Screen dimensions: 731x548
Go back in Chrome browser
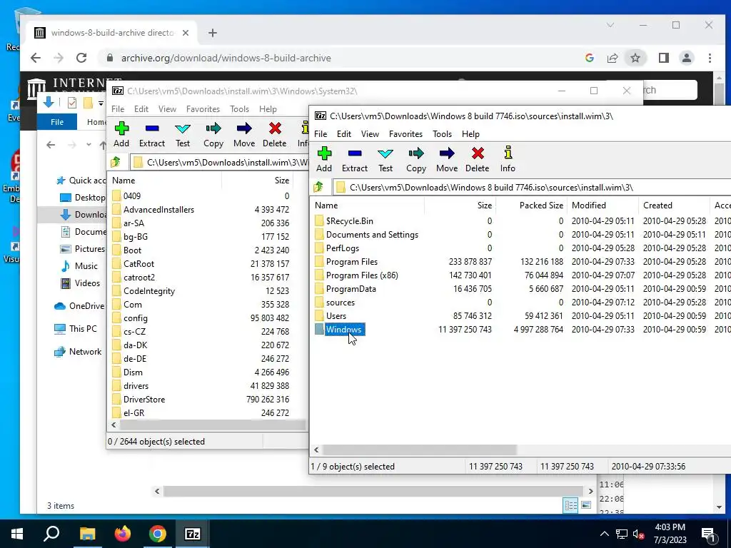36,58
